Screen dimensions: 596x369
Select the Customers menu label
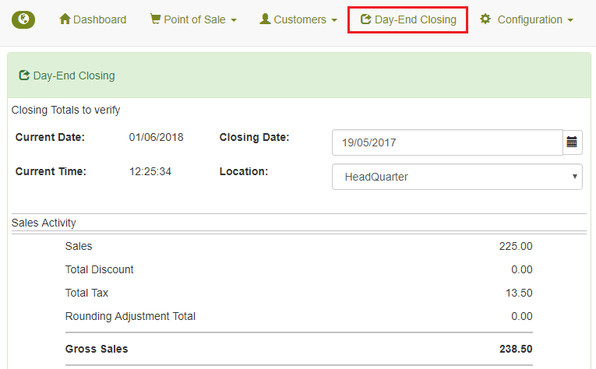point(300,19)
